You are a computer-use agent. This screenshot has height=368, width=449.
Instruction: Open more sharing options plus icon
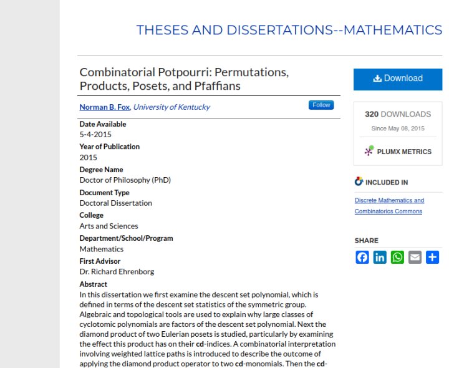432,257
